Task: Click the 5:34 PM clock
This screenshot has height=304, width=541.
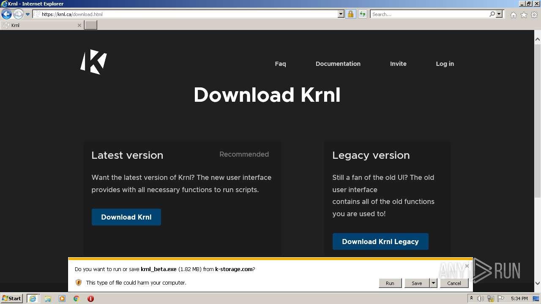Action: pyautogui.click(x=519, y=299)
